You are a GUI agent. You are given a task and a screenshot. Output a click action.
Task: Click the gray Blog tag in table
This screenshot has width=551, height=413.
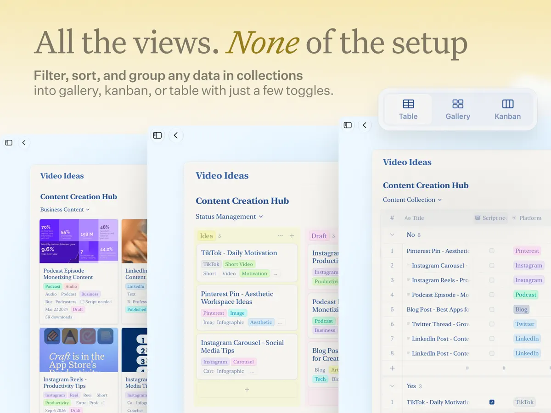tap(521, 309)
